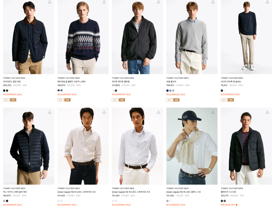The image size is (274, 208).
Task: Tap hanger icon on fair isle sweater photo
Action: click(104, 2)
